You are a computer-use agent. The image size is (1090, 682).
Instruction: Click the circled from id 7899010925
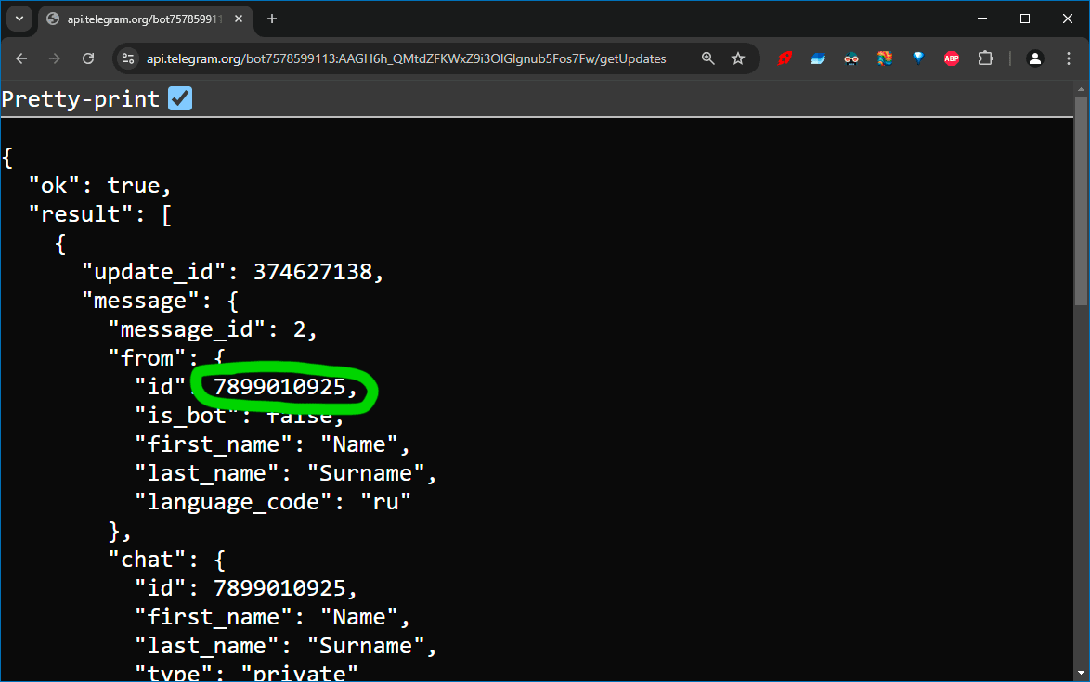[x=279, y=387]
